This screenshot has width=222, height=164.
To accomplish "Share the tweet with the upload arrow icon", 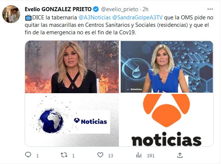I will [180, 155].
